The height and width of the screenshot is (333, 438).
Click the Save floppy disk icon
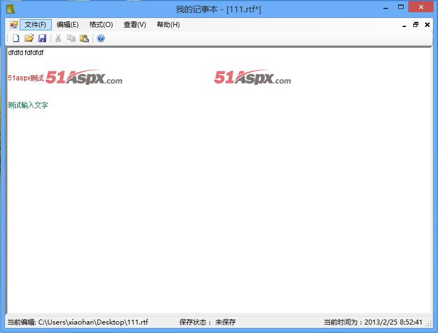(x=42, y=38)
